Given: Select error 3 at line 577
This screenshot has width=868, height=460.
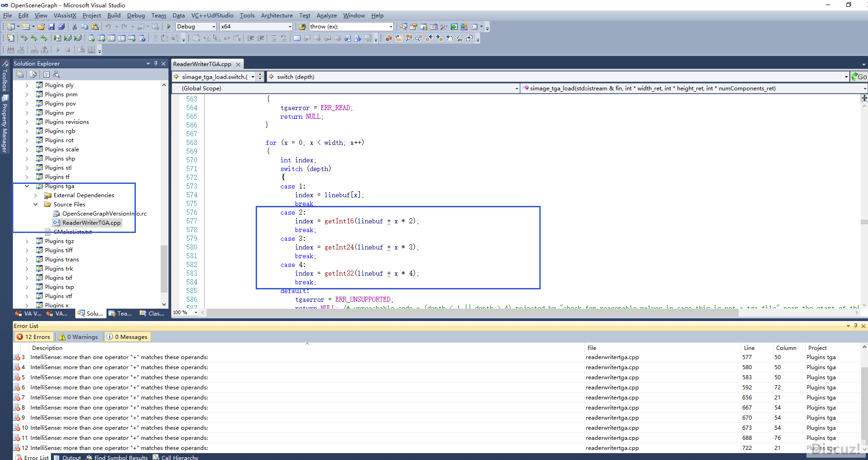Looking at the screenshot, I should pos(436,357).
